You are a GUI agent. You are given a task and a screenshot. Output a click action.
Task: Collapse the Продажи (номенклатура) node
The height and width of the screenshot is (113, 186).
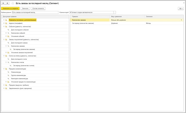[4, 69]
